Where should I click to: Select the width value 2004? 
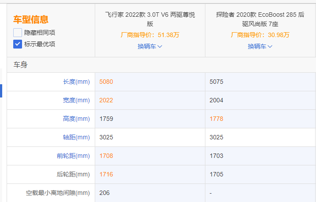[216, 100]
